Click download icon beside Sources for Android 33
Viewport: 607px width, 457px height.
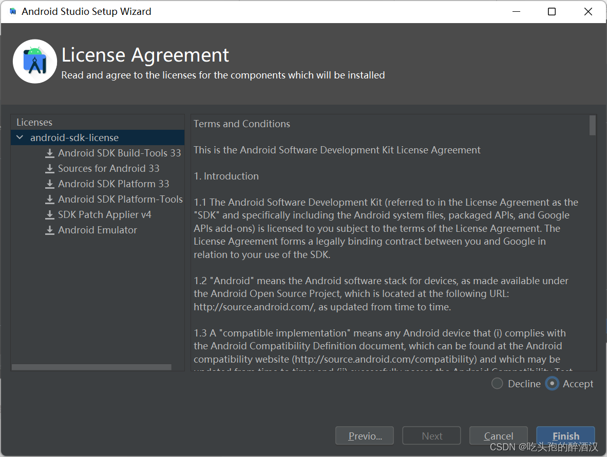49,169
